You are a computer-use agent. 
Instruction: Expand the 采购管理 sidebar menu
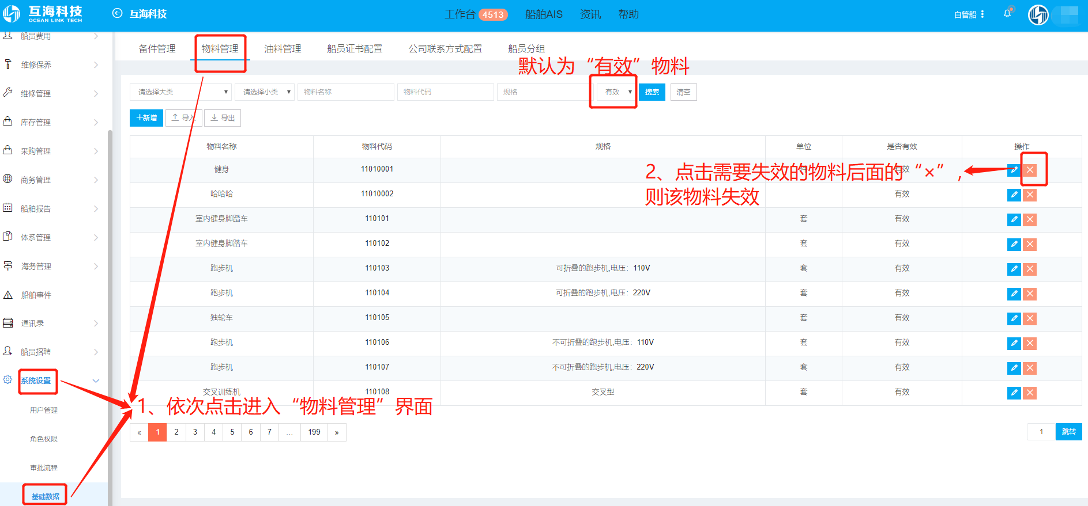click(x=96, y=151)
